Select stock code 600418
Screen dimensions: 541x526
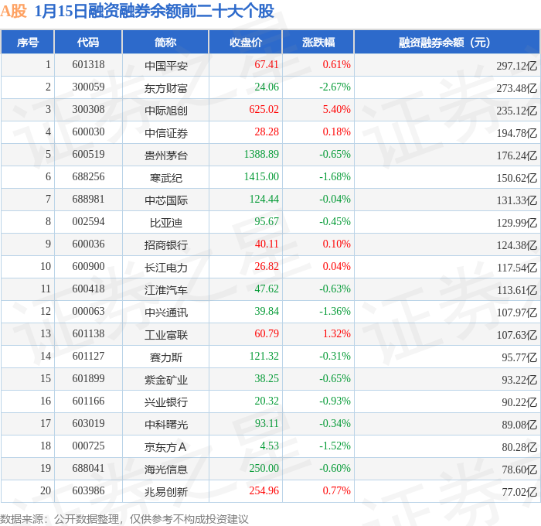click(x=88, y=289)
